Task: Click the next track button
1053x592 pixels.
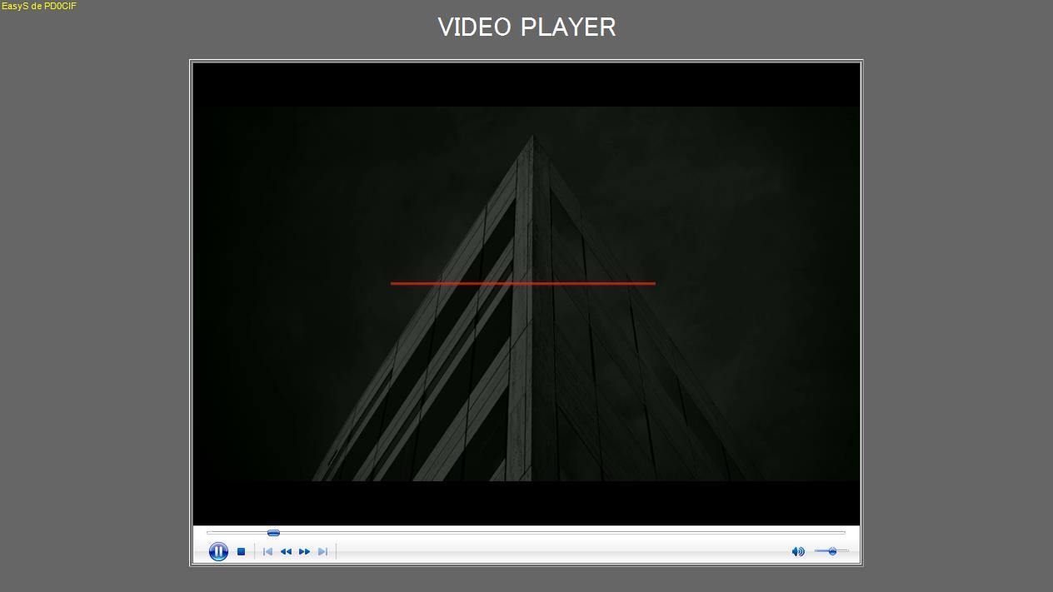Action: pyautogui.click(x=322, y=551)
